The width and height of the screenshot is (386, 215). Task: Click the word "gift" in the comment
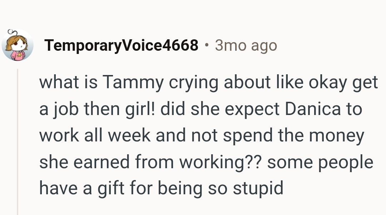pos(110,188)
